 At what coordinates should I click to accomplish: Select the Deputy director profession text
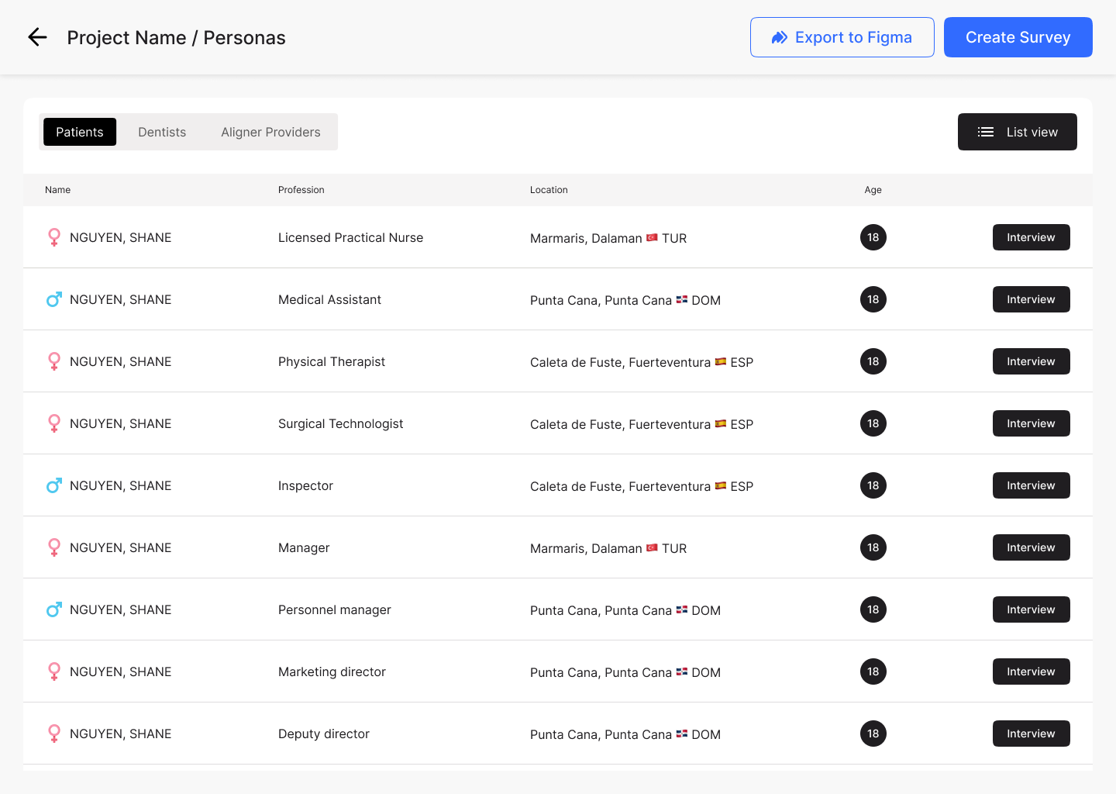(x=324, y=734)
